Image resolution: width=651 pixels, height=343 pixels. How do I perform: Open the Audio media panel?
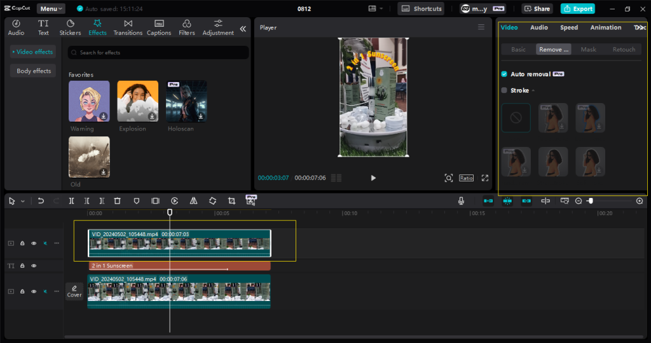click(16, 27)
